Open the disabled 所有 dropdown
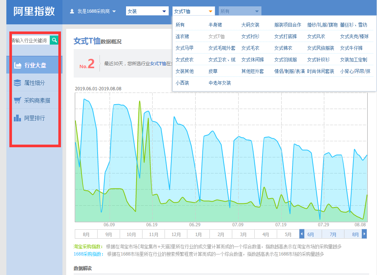 [x=240, y=11]
